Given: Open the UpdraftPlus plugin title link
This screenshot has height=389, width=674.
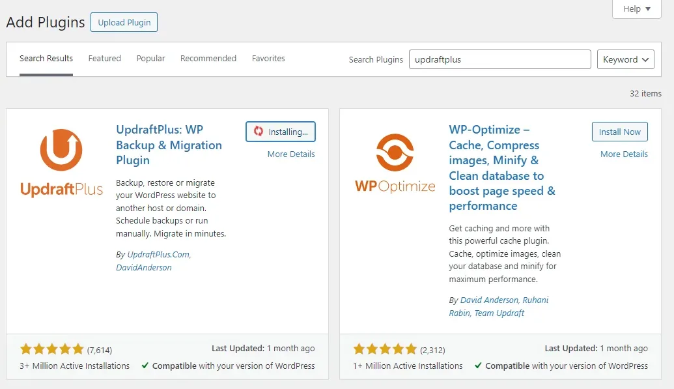Looking at the screenshot, I should 169,145.
